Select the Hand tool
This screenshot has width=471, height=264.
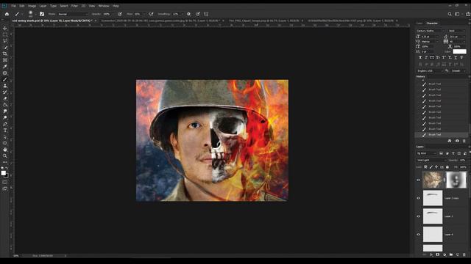pos(5,150)
